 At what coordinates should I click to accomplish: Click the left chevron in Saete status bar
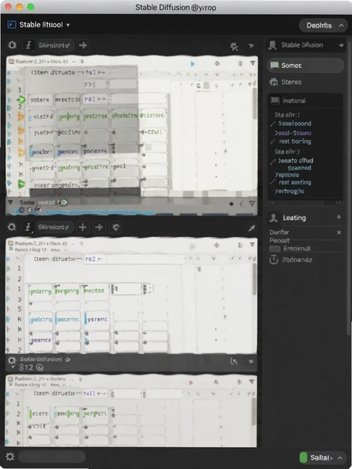tap(241, 204)
